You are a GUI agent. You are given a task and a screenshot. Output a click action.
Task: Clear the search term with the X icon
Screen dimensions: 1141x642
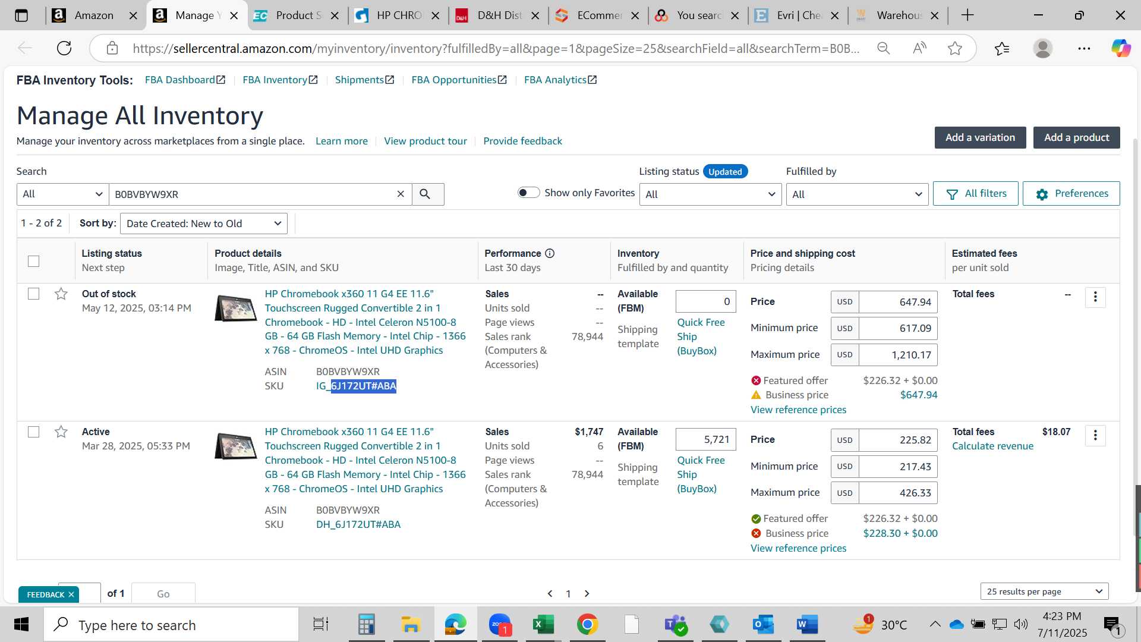tap(401, 194)
